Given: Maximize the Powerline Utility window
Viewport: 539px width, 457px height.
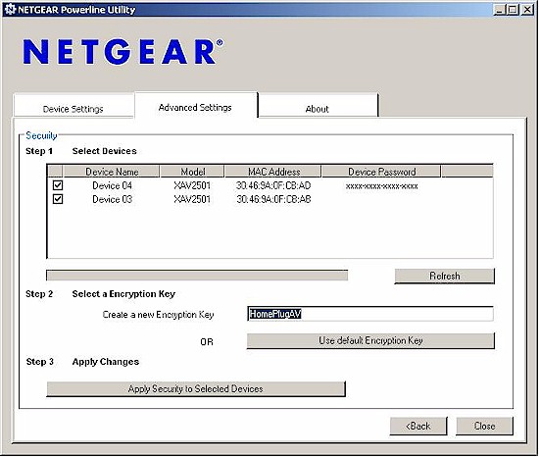Looking at the screenshot, I should pyautogui.click(x=513, y=9).
